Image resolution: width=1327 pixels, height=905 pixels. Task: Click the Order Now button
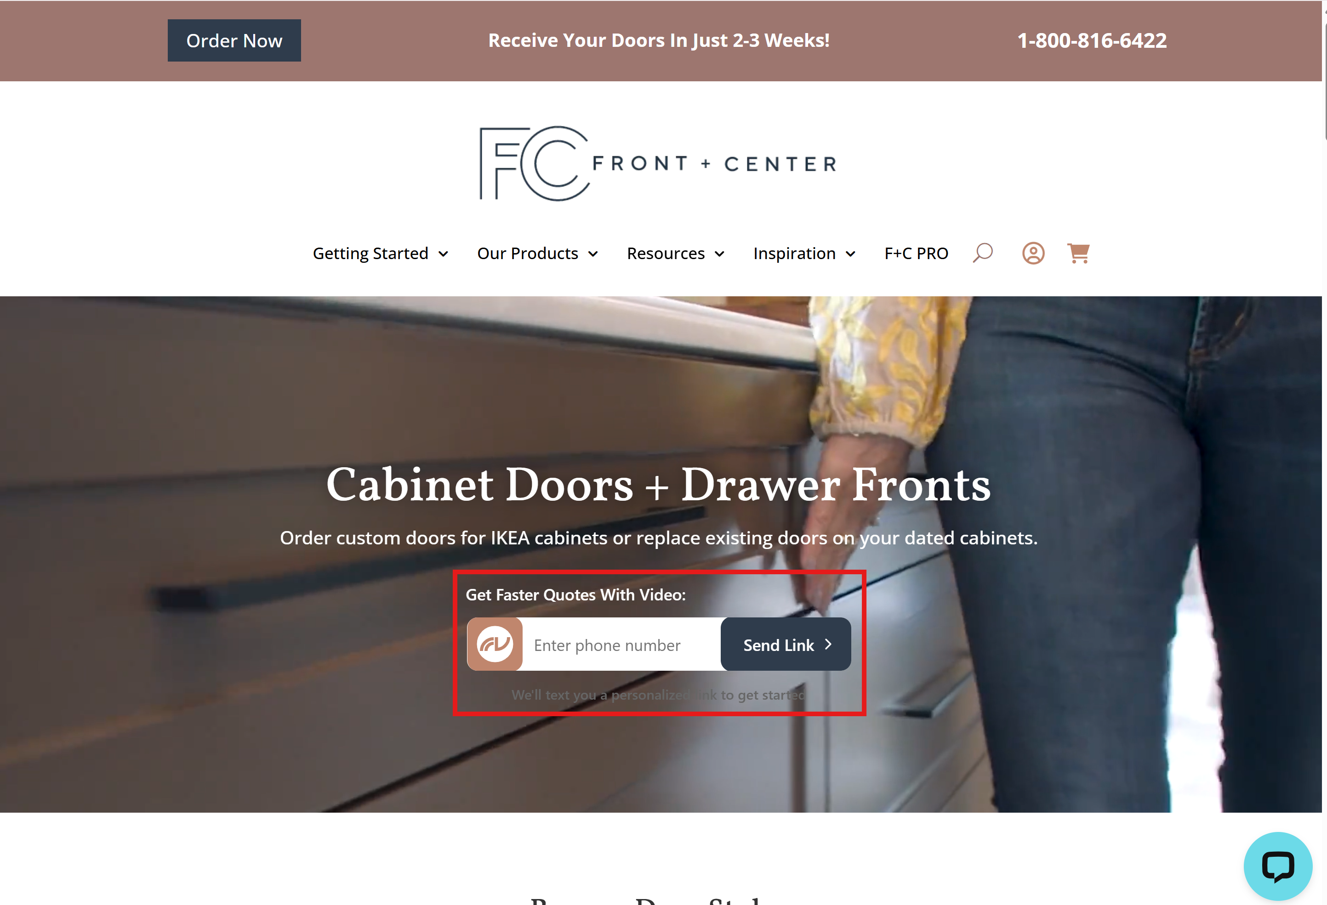234,40
